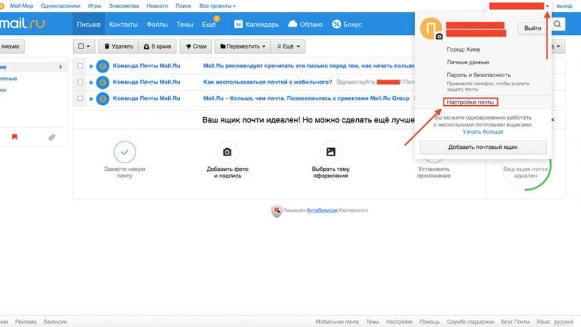Viewport: 581px width, 327px height.
Task: Open the Одноклассники link
Action: (60, 6)
